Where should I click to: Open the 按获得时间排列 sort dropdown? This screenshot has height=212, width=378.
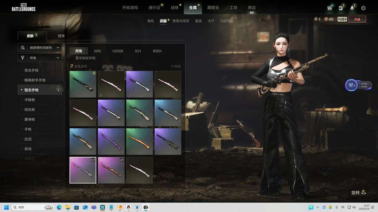[x=40, y=47]
